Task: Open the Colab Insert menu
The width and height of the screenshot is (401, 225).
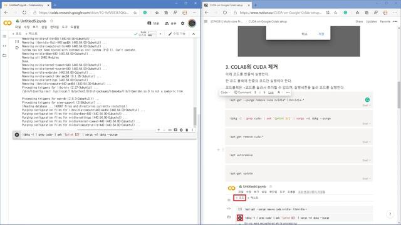Action: [x=44, y=27]
